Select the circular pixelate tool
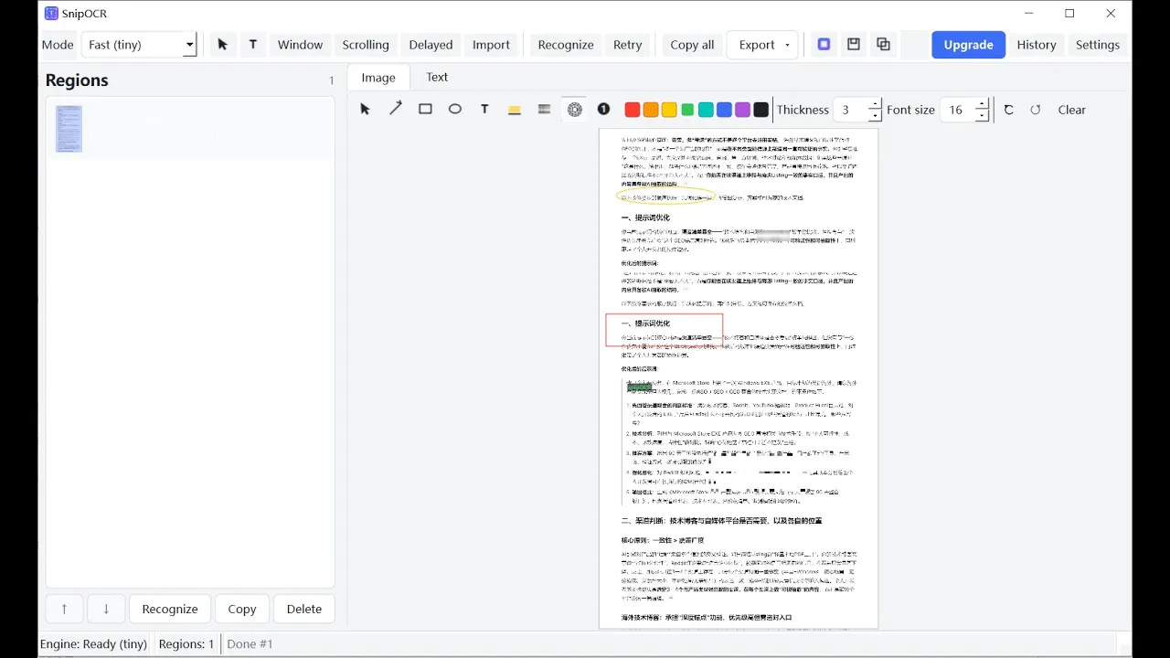This screenshot has height=658, width=1170. (574, 110)
